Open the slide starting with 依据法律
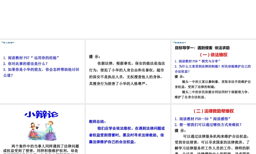This screenshot has height=154, width=256. 127,71
